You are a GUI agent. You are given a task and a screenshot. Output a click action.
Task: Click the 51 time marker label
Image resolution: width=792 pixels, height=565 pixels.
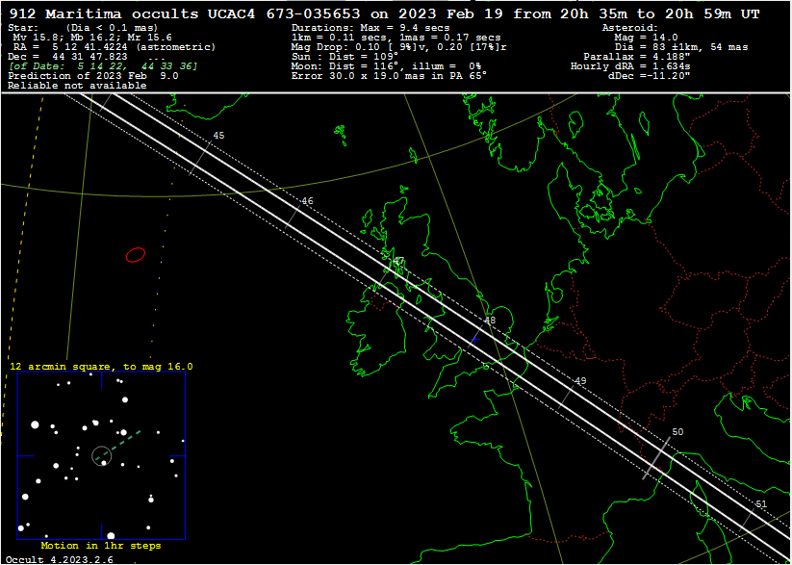761,503
